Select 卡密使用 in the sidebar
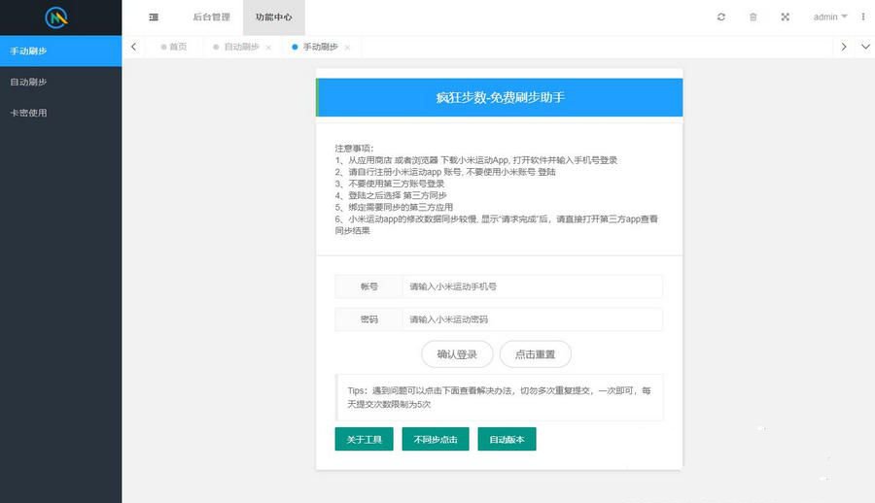This screenshot has height=503, width=875. pyautogui.click(x=61, y=113)
